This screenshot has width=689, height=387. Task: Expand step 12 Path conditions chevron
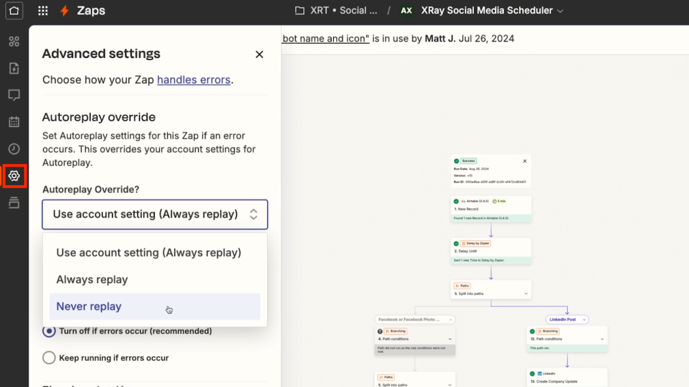(602, 339)
